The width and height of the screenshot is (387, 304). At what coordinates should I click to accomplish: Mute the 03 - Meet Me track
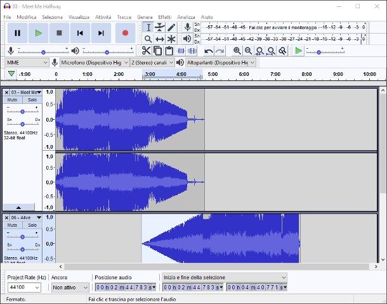(12, 100)
